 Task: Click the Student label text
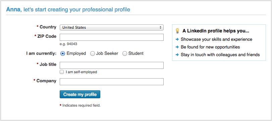tap(136, 53)
